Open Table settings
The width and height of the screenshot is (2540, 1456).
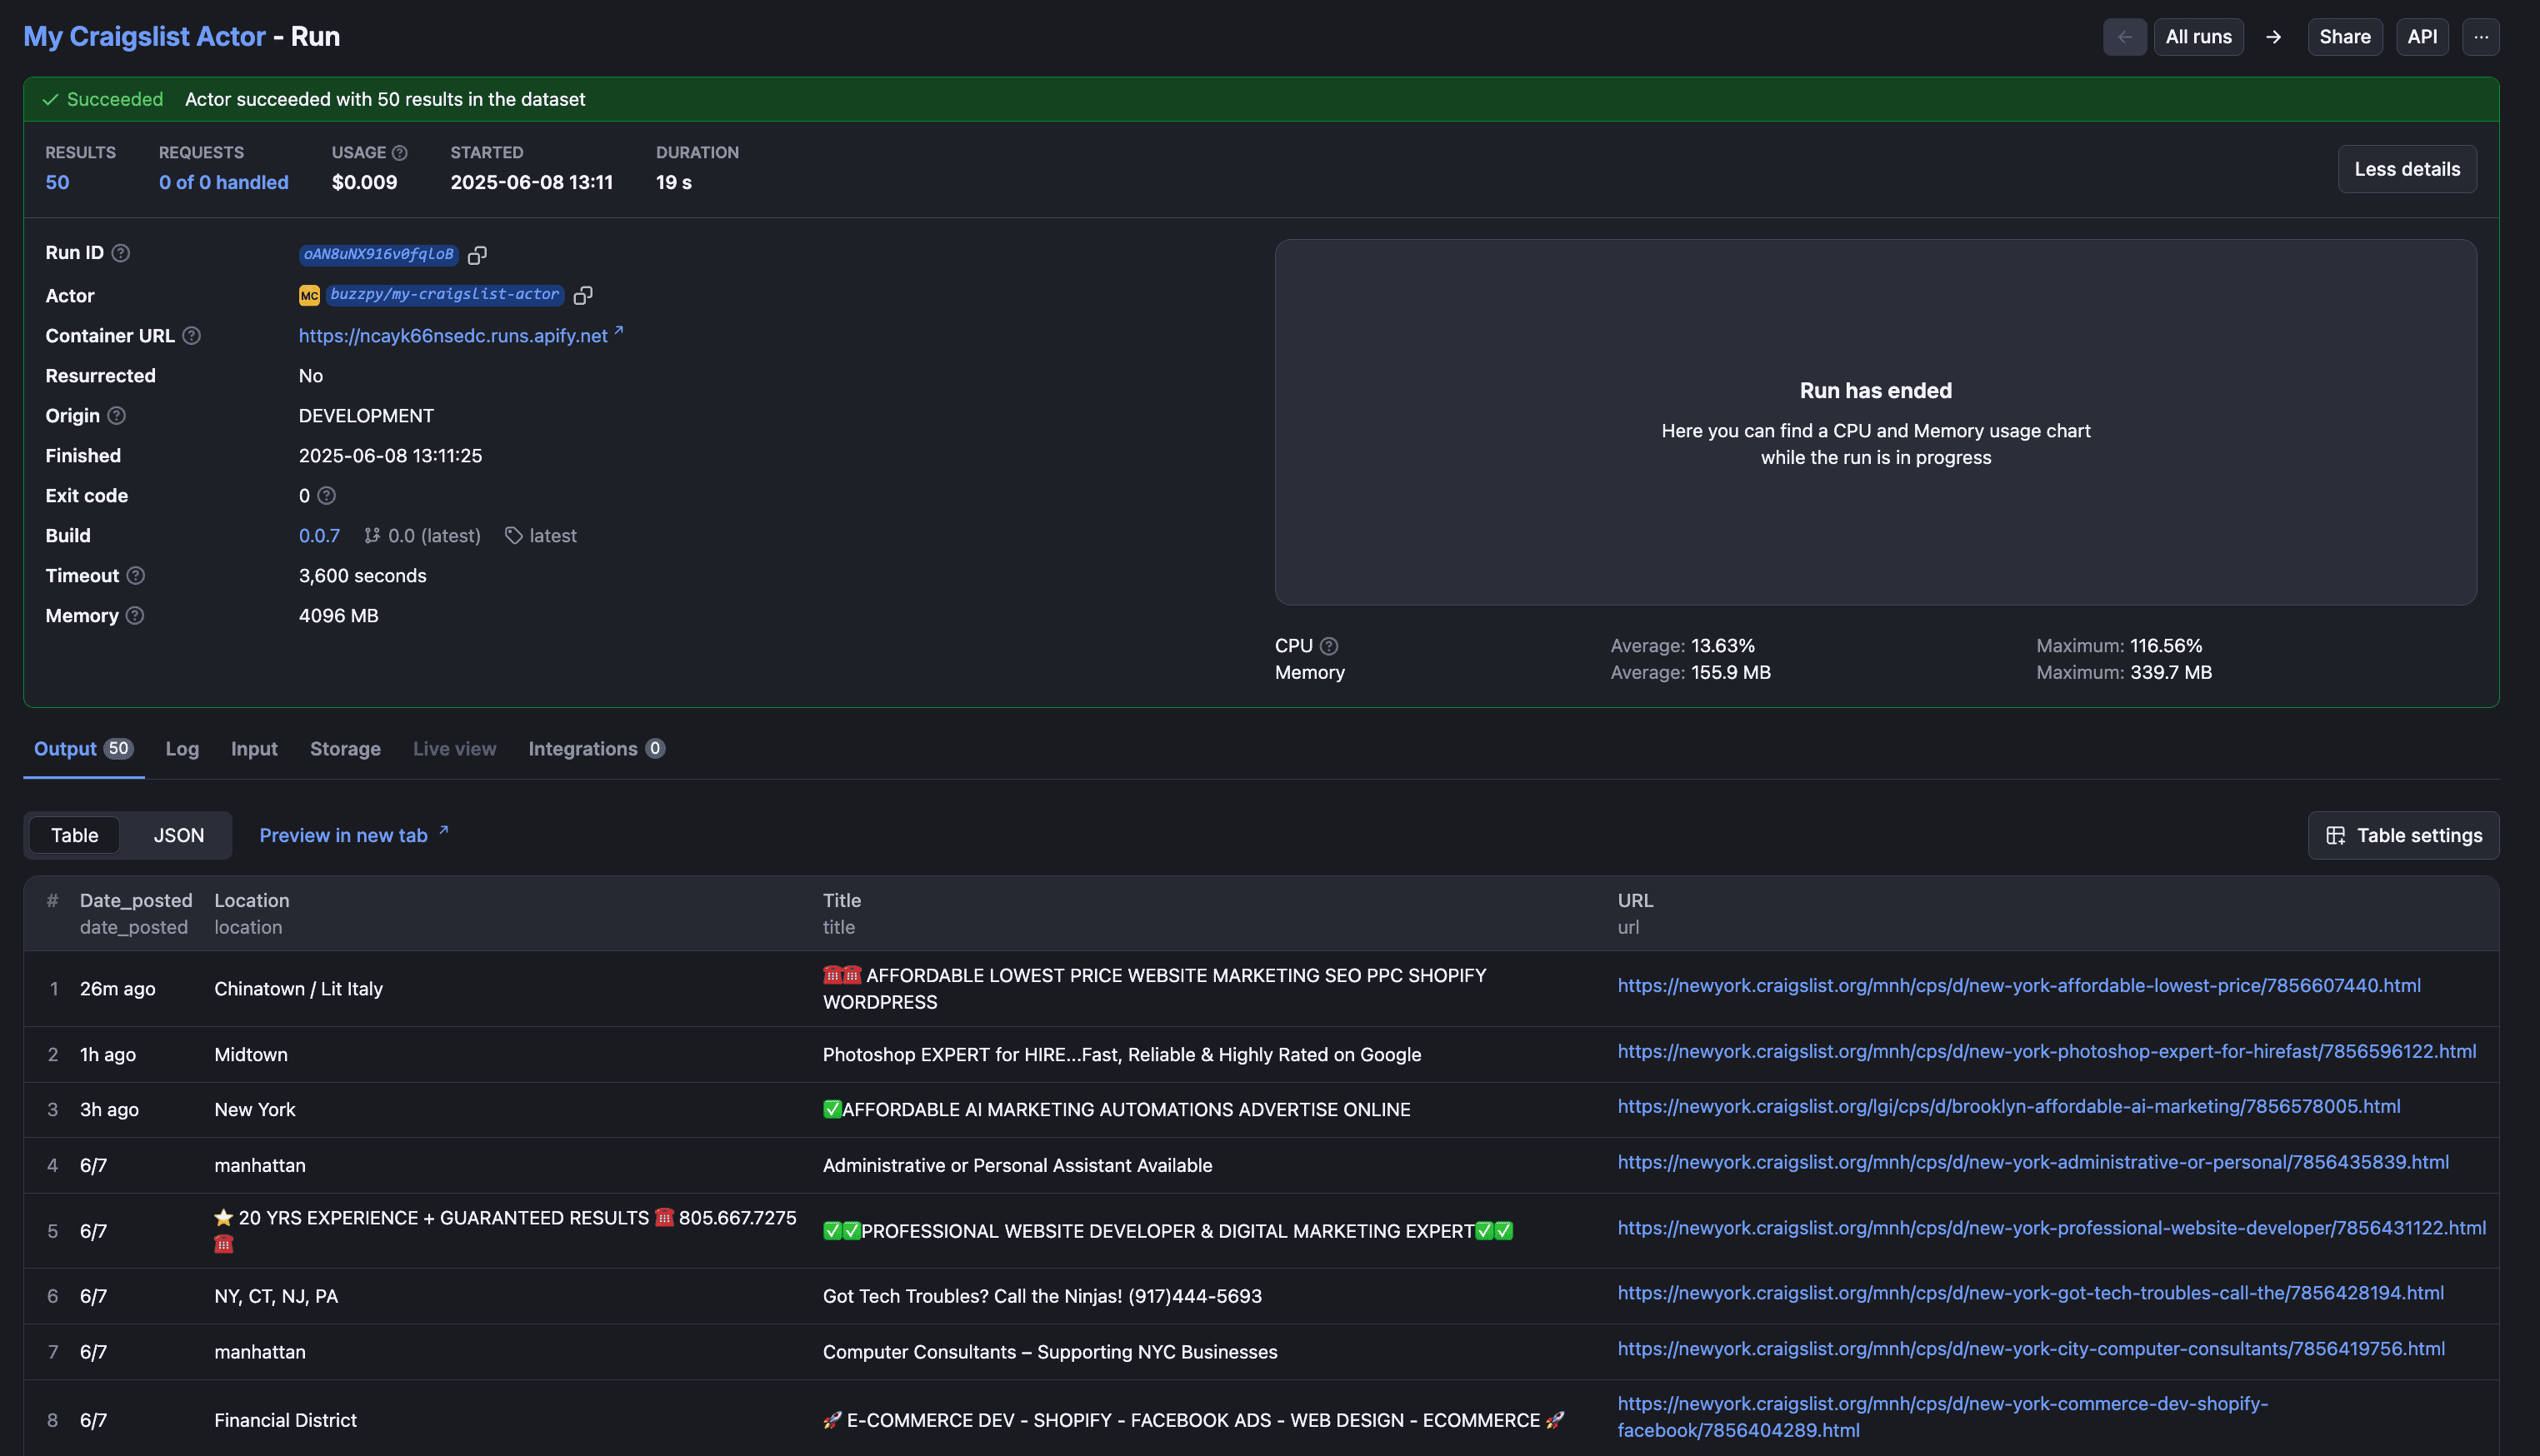coord(2403,835)
